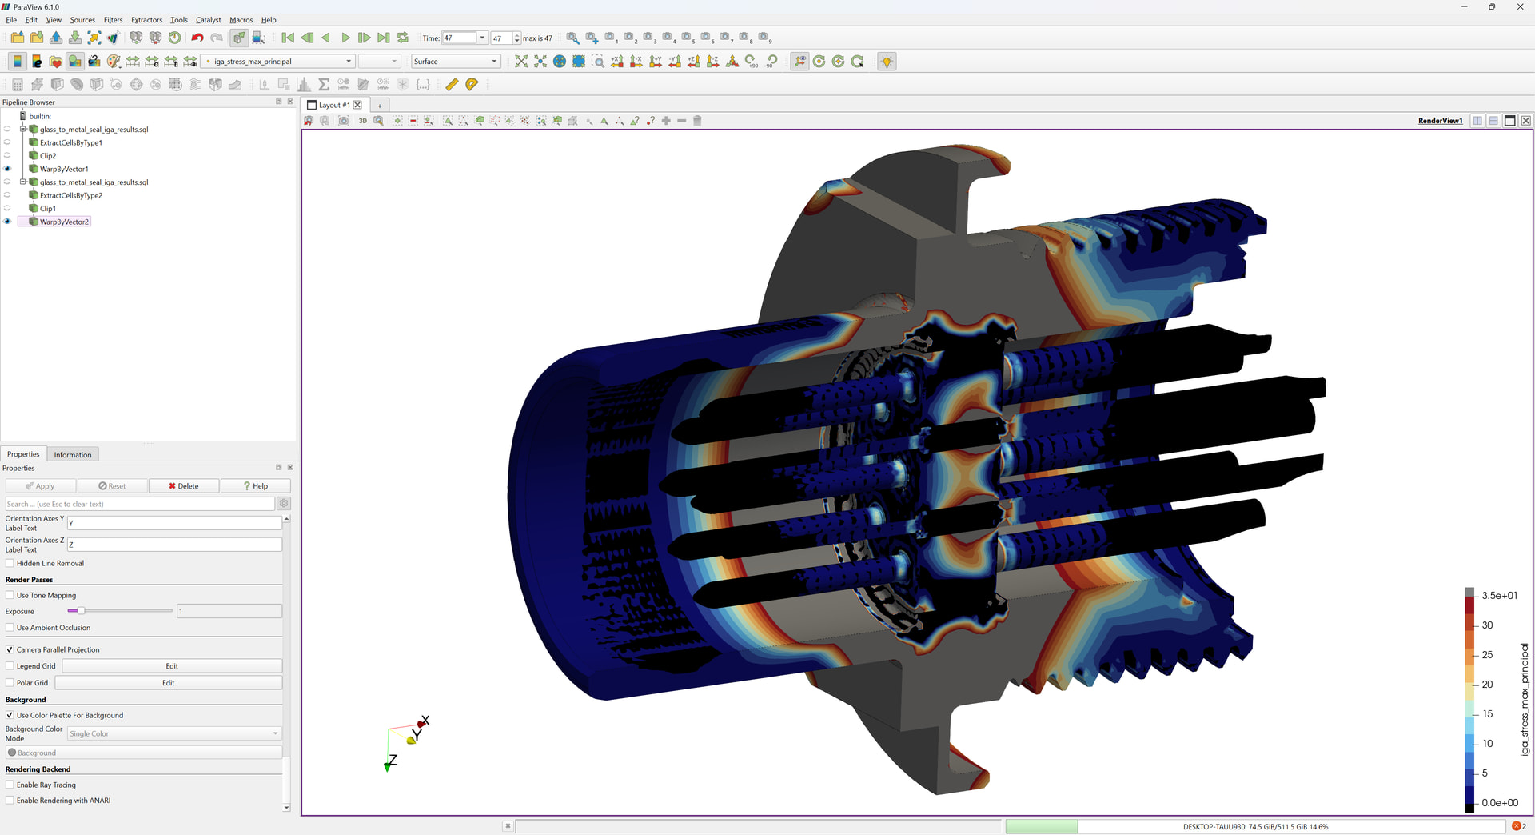Viewport: 1535px width, 835px height.
Task: Toggle animation Loop button
Action: (403, 38)
